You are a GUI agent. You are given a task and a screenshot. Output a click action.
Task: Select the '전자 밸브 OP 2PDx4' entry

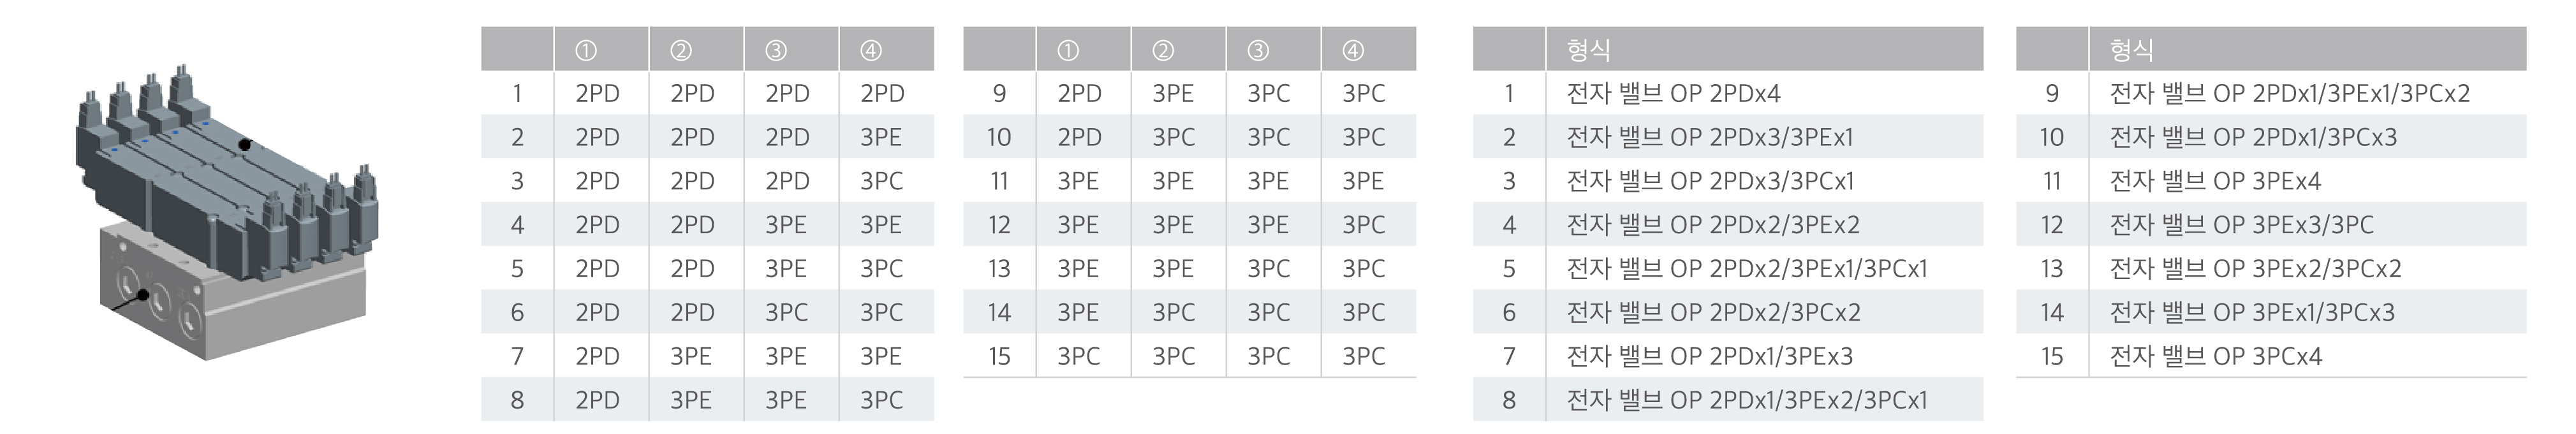pyautogui.click(x=1673, y=94)
